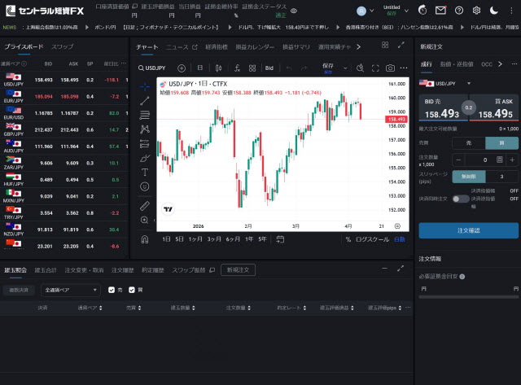This screenshot has width=521, height=385.
Task: Select the text annotation tool
Action: pyautogui.click(x=145, y=172)
